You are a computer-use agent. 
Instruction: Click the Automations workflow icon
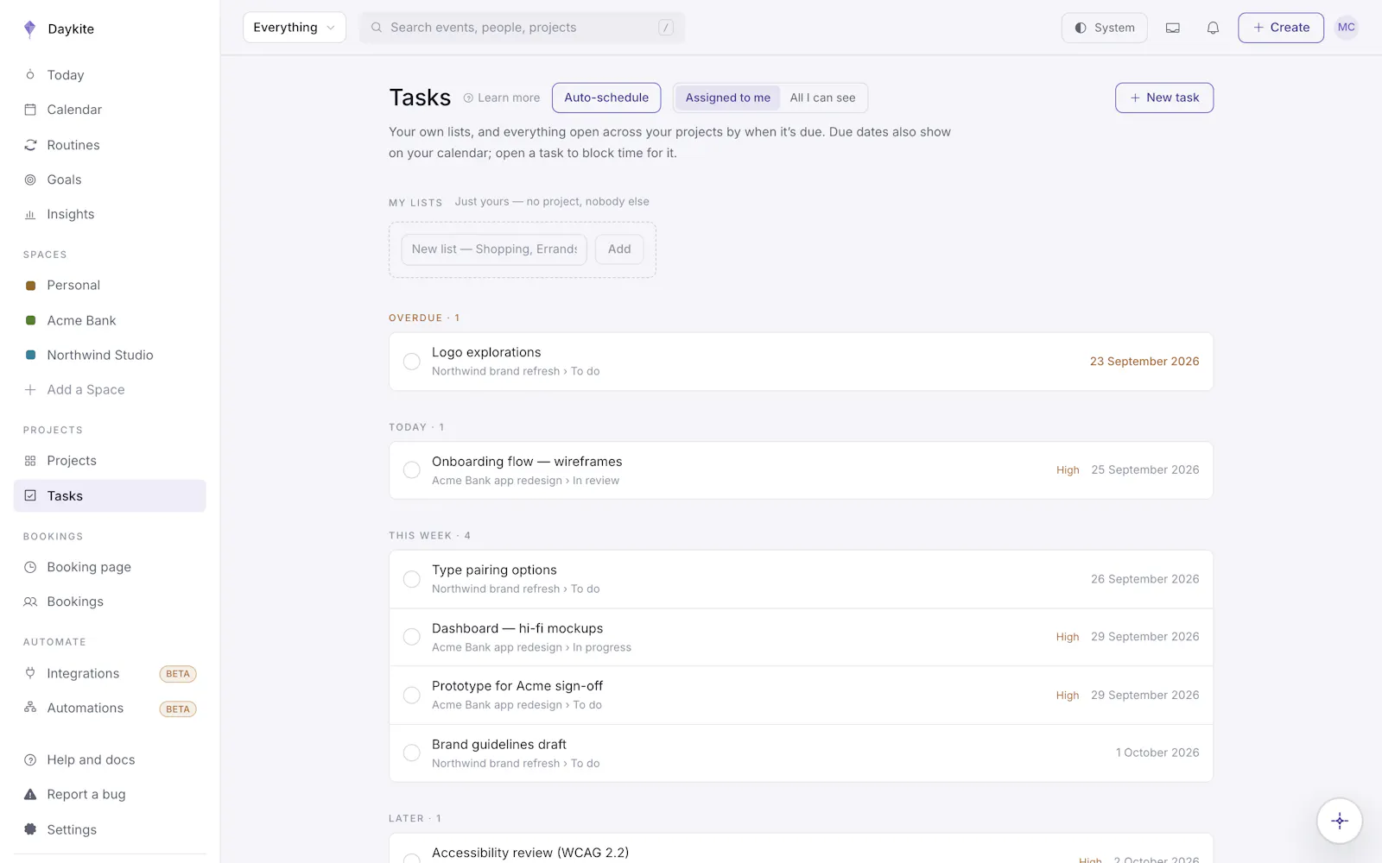(30, 708)
